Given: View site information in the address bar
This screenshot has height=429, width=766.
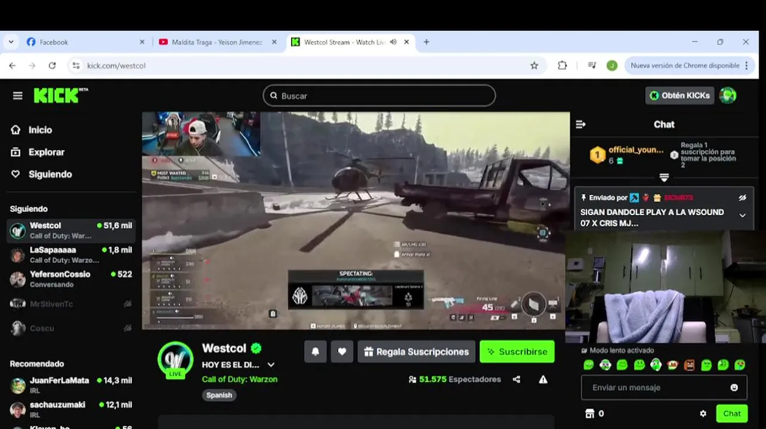Looking at the screenshot, I should click(76, 66).
